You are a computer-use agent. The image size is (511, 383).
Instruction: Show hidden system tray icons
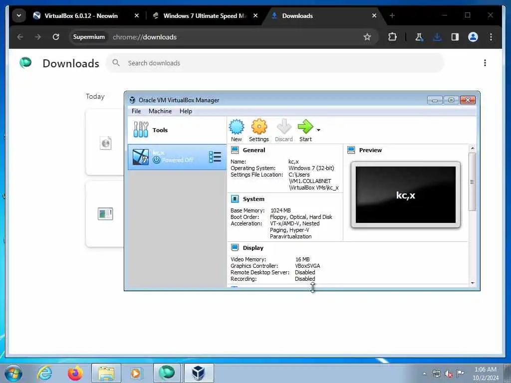(424, 374)
